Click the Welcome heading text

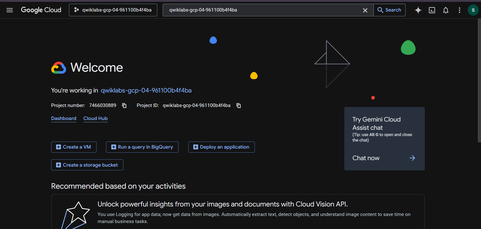click(x=97, y=68)
